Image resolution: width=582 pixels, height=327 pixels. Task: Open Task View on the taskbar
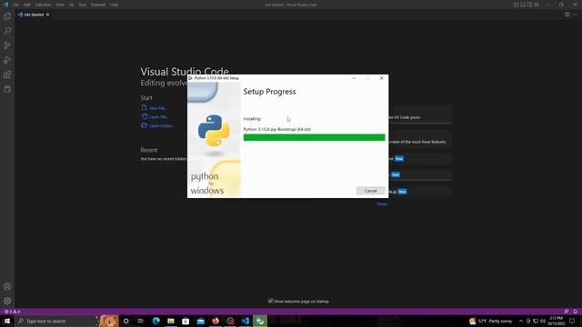pyautogui.click(x=141, y=321)
